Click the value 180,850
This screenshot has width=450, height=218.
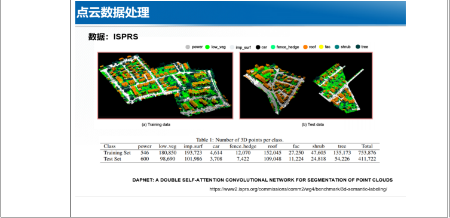(x=167, y=153)
